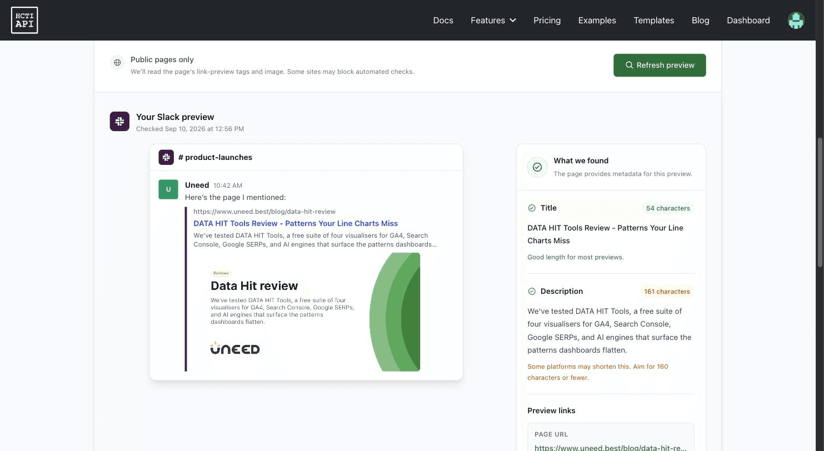The width and height of the screenshot is (824, 451).
Task: Open the DATA HIT Tools Review title link
Action: tap(296, 223)
